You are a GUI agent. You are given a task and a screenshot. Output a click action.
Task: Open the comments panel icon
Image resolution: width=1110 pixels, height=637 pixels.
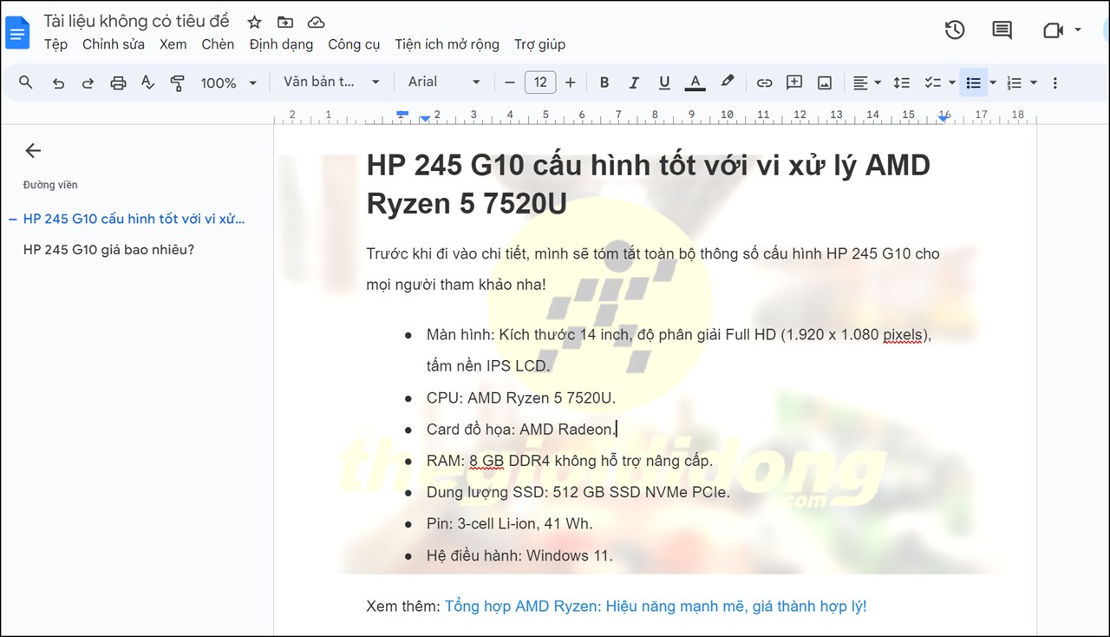point(1002,30)
